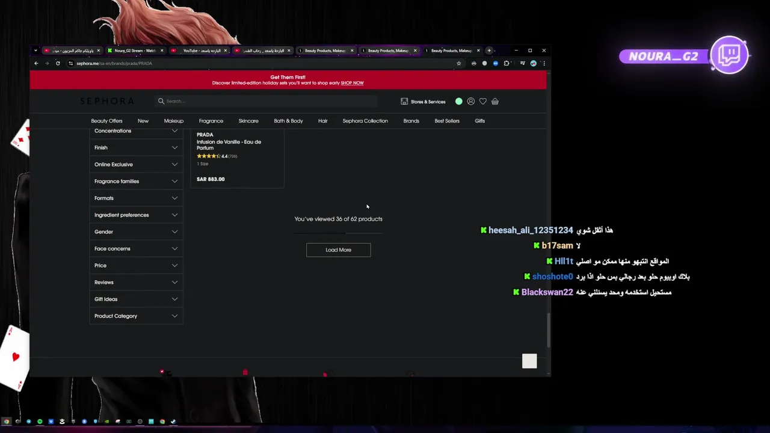
Task: Expand the Price filter
Action: 136,265
